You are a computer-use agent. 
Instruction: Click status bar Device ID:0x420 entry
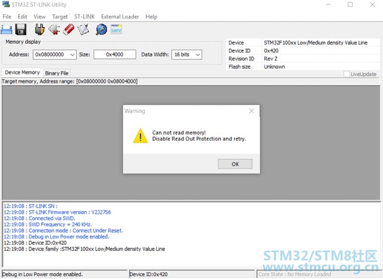point(192,274)
